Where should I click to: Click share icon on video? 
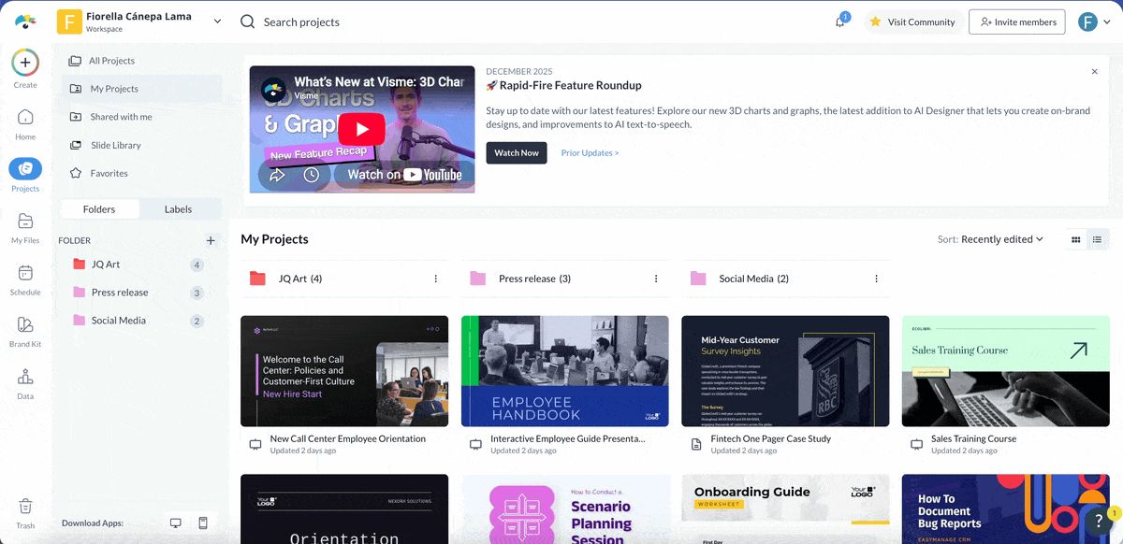(277, 174)
